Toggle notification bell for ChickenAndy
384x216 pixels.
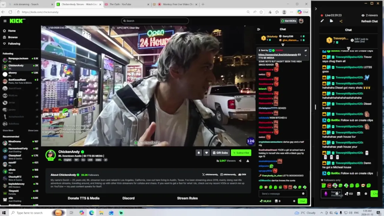199,153
